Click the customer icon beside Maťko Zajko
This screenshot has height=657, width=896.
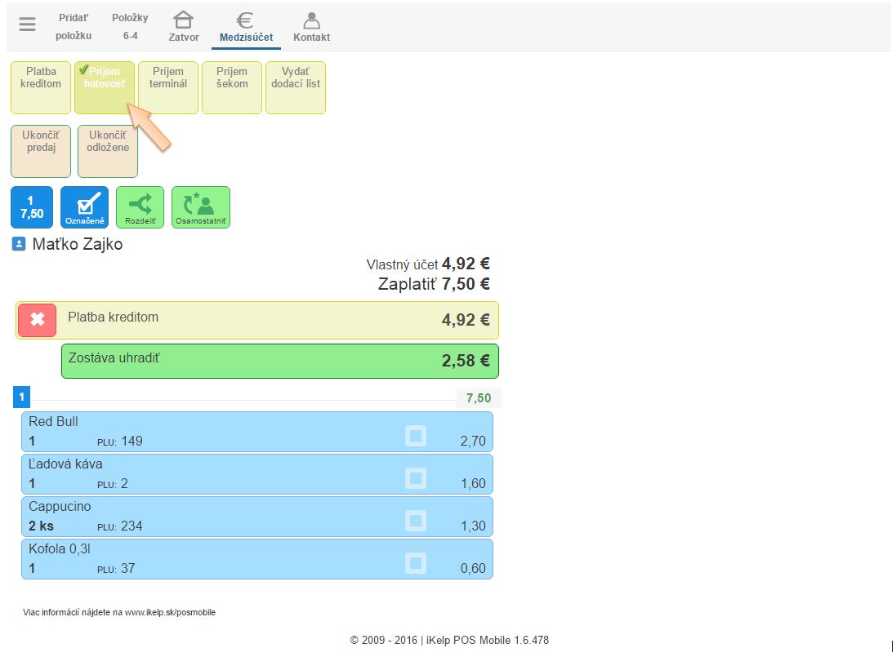coord(20,244)
